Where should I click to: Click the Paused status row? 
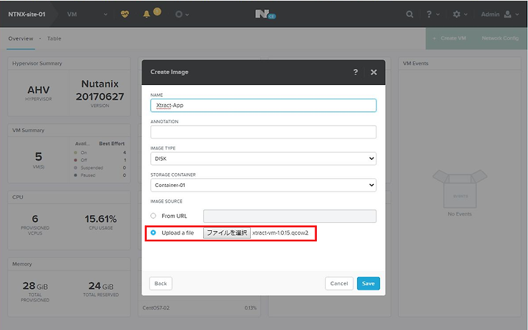pos(100,175)
